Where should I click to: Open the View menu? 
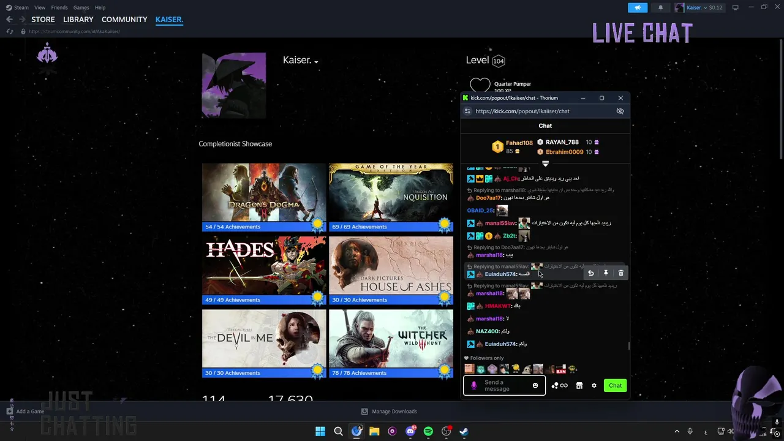(x=40, y=7)
